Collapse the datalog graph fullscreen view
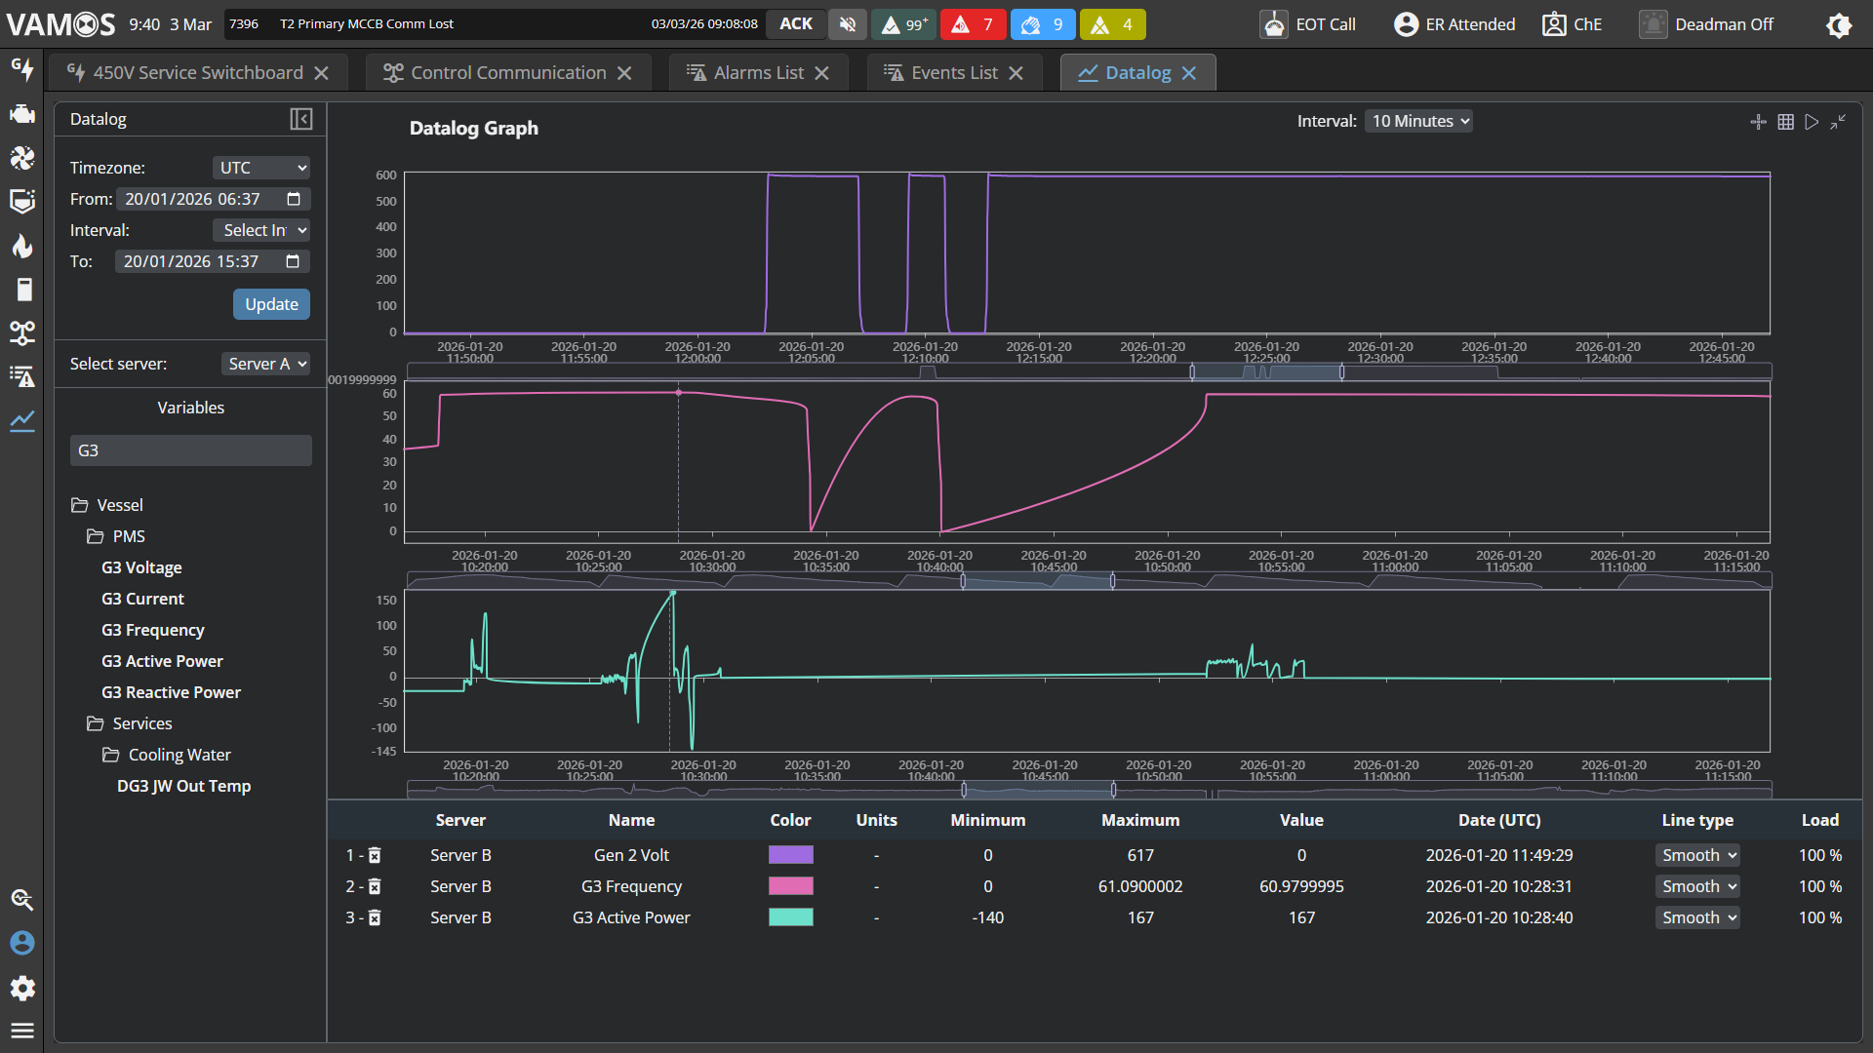 point(1838,122)
